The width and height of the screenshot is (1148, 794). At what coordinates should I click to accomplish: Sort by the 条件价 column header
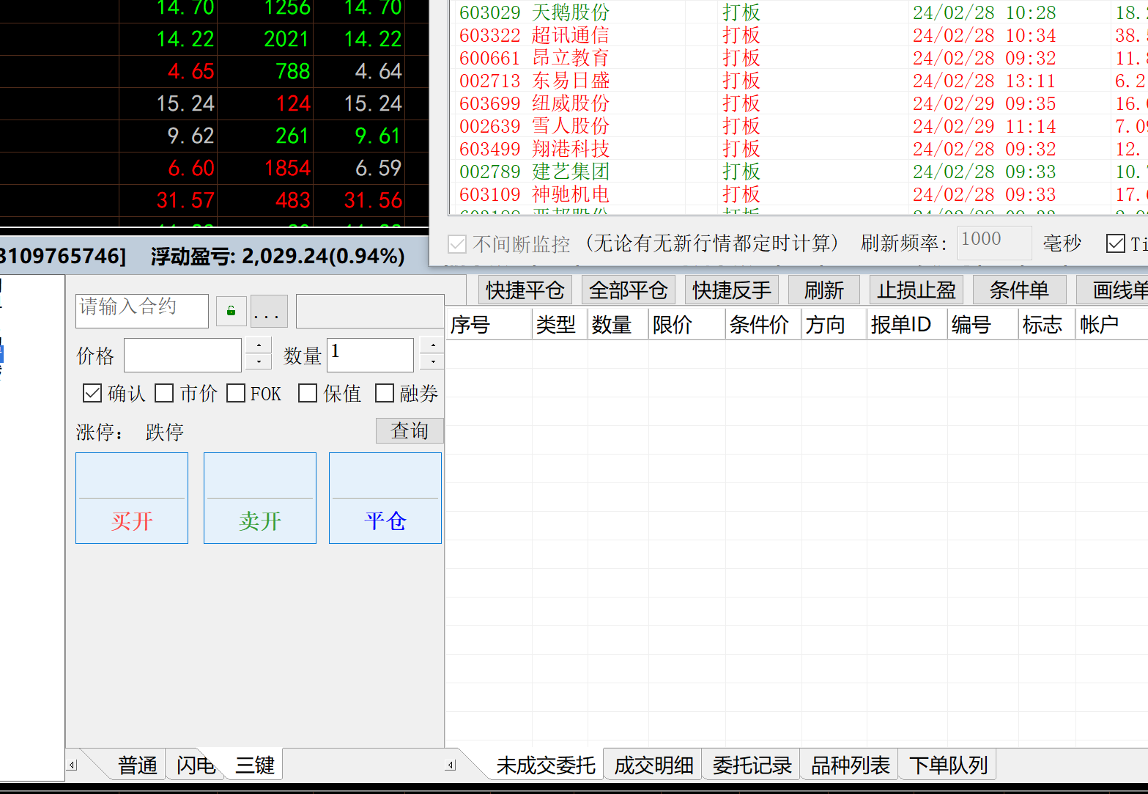pyautogui.click(x=763, y=324)
